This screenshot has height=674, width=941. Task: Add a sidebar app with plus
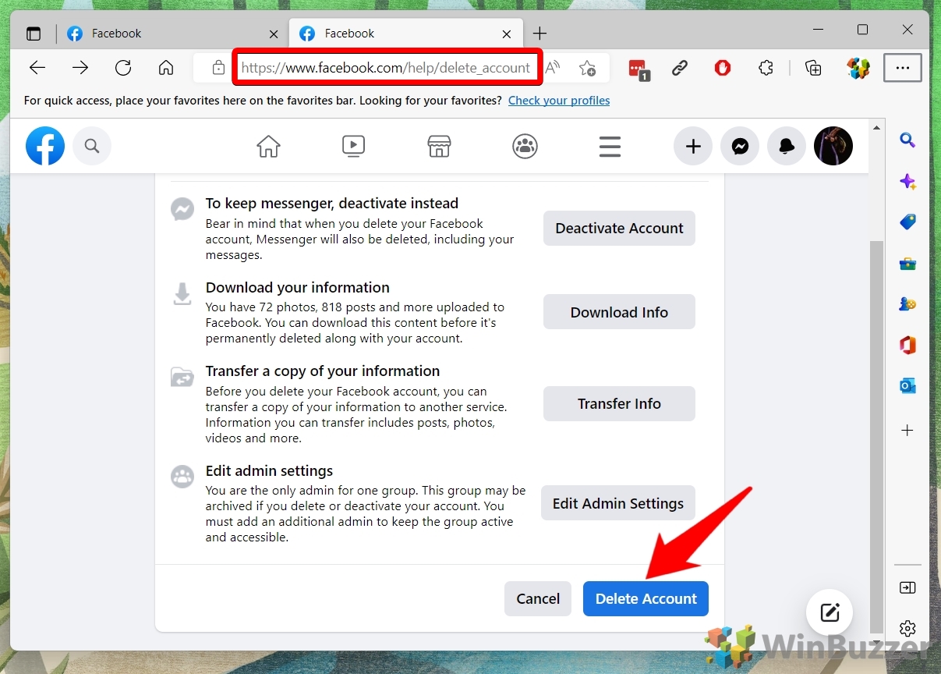pos(907,430)
